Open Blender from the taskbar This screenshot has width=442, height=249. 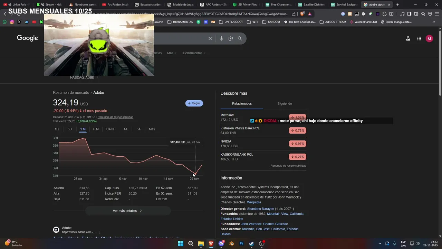pos(231,243)
